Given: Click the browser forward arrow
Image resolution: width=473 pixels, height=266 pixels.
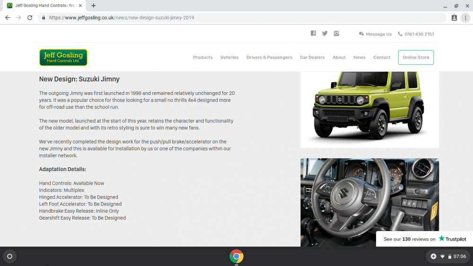Looking at the screenshot, I should (x=19, y=18).
